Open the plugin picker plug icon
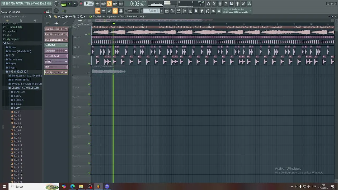 (202, 11)
